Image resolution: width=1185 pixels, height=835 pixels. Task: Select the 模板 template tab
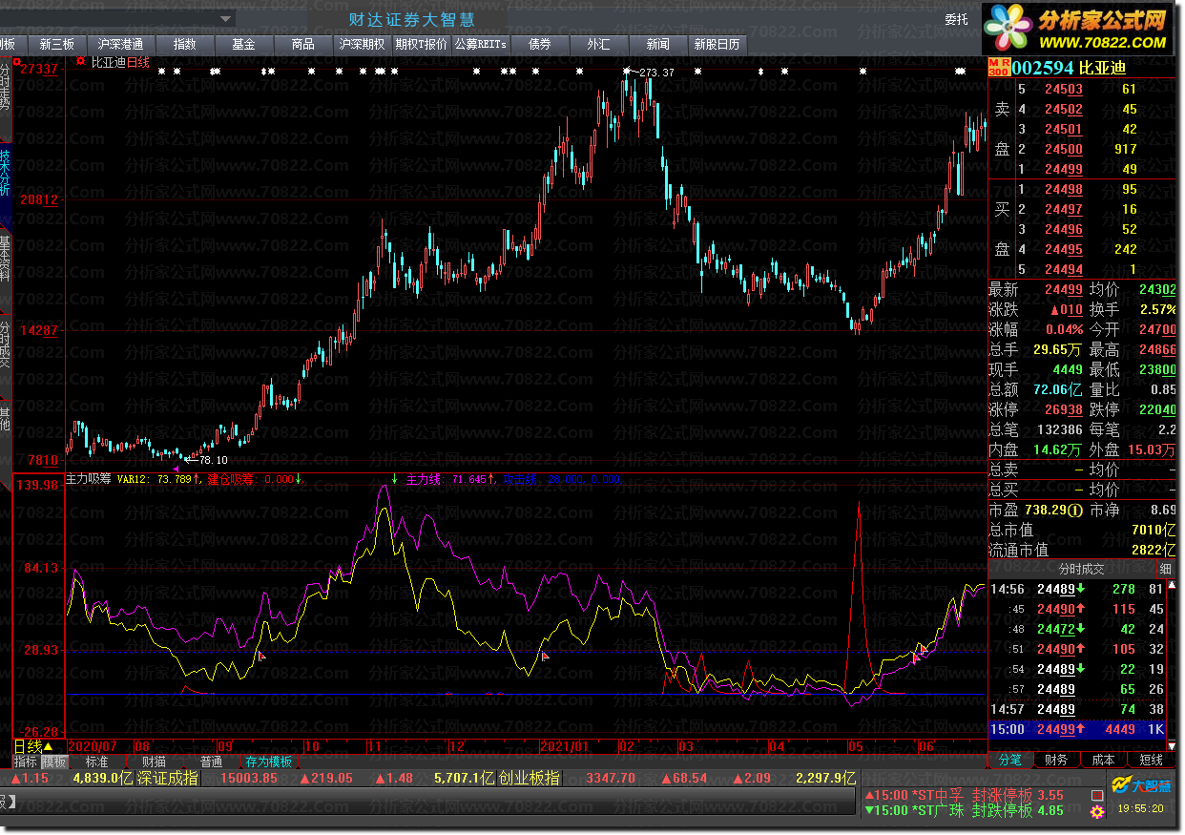(53, 762)
